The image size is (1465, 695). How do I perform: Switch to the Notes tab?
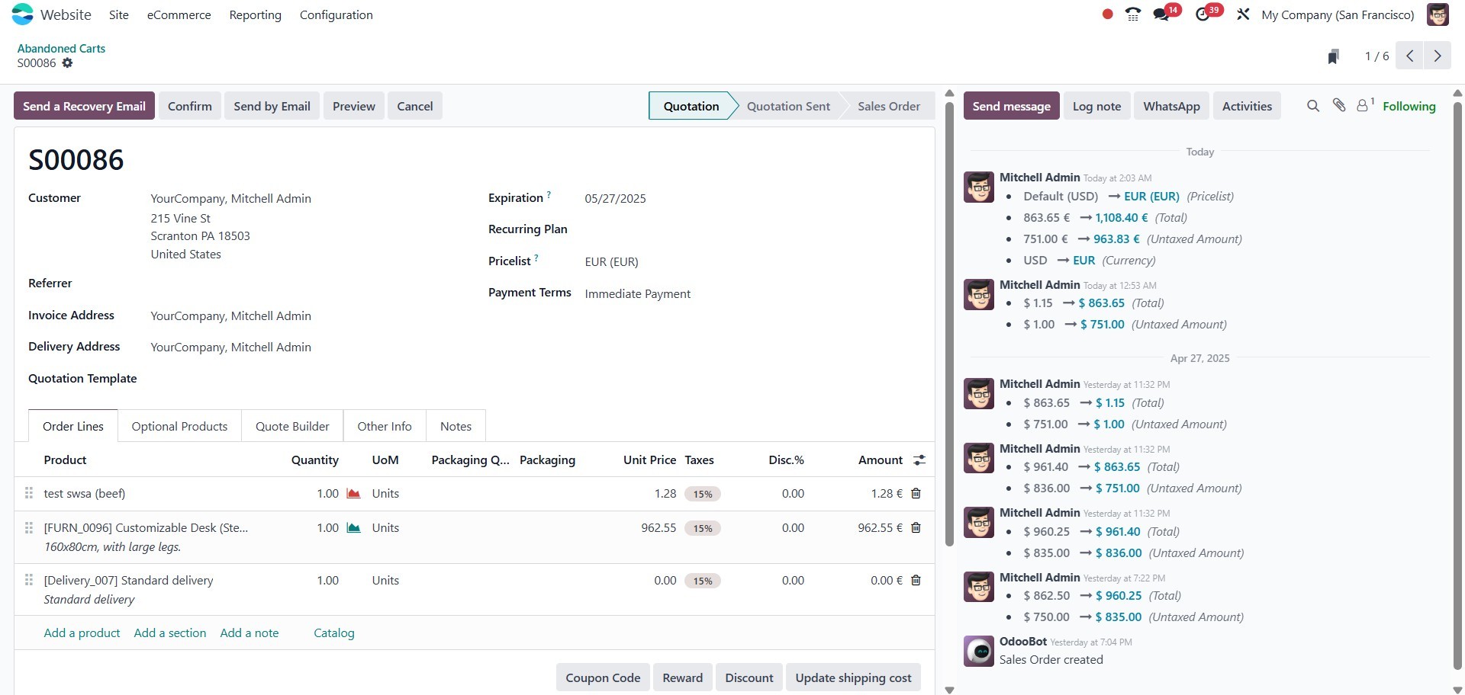(x=456, y=426)
